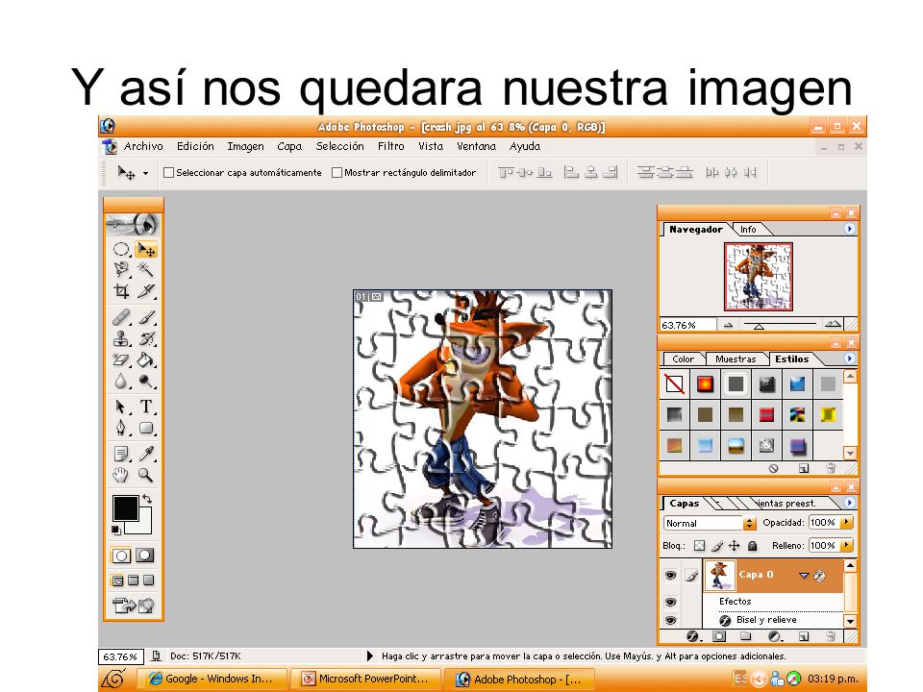
Task: Open the Normal blend mode dropdown
Action: click(x=749, y=523)
